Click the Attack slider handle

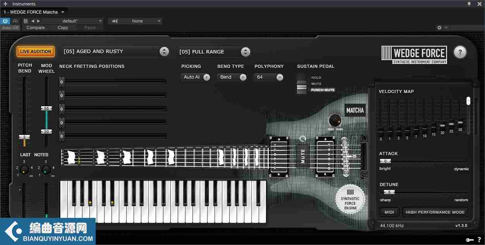tap(385, 161)
